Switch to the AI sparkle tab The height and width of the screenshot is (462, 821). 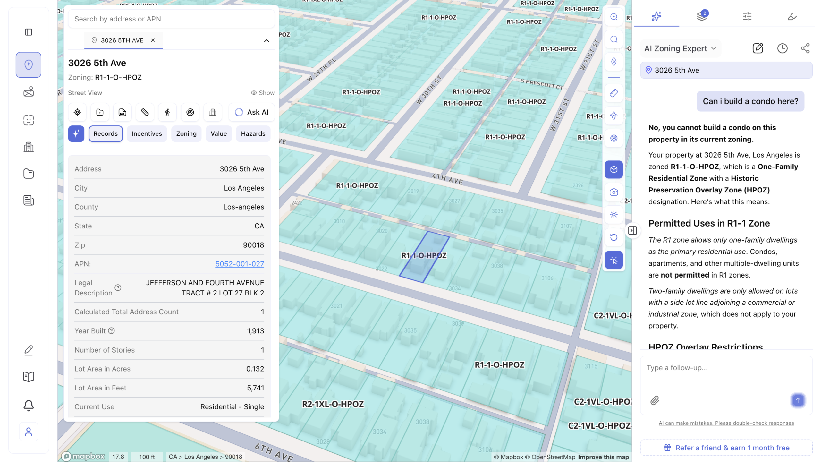pyautogui.click(x=656, y=16)
